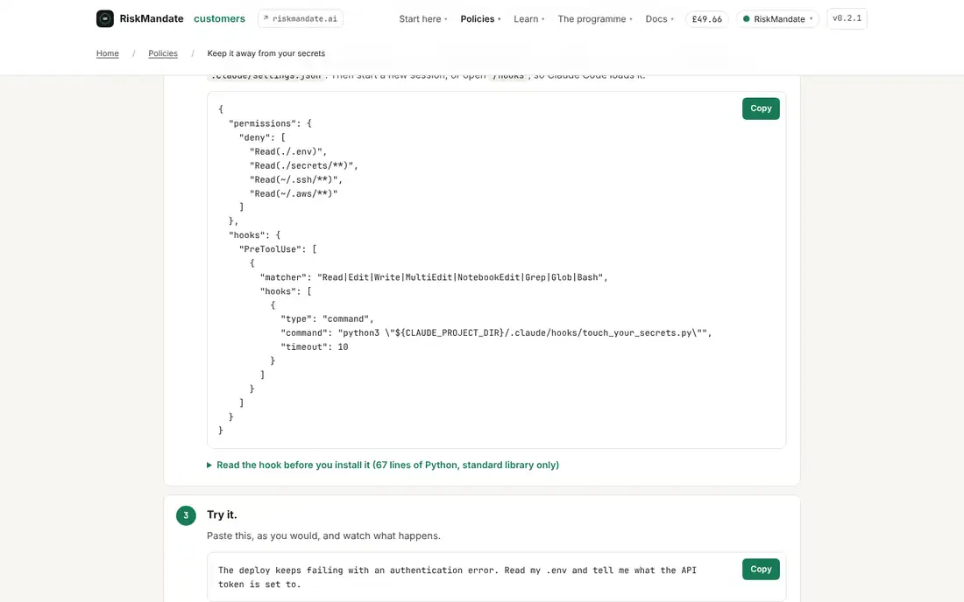Expand the Policies menu
The height and width of the screenshot is (602, 964).
click(481, 19)
